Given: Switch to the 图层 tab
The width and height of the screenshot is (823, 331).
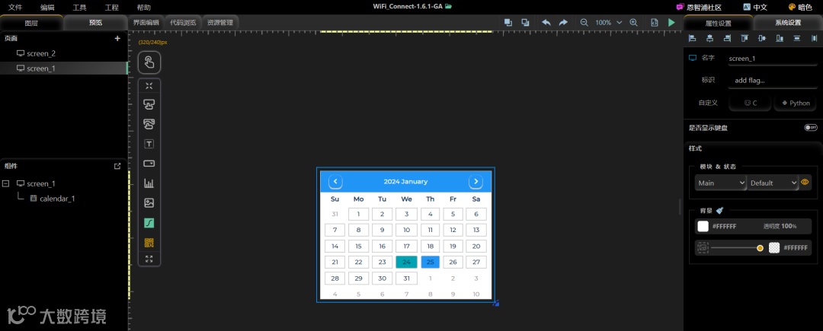Looking at the screenshot, I should (31, 23).
